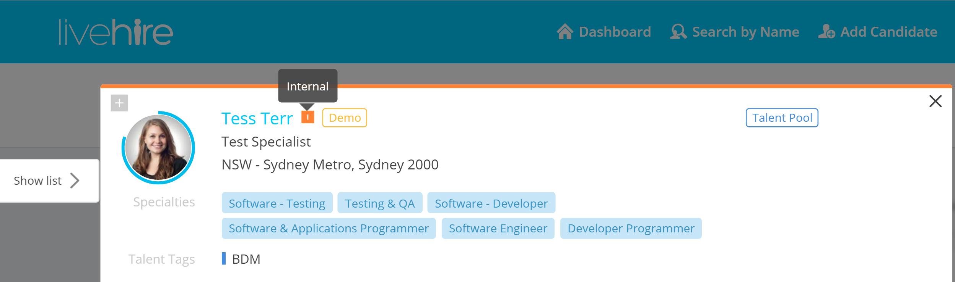Screen dimensions: 955x282
Task: Click the Search by Name magnifier icon
Action: point(678,32)
